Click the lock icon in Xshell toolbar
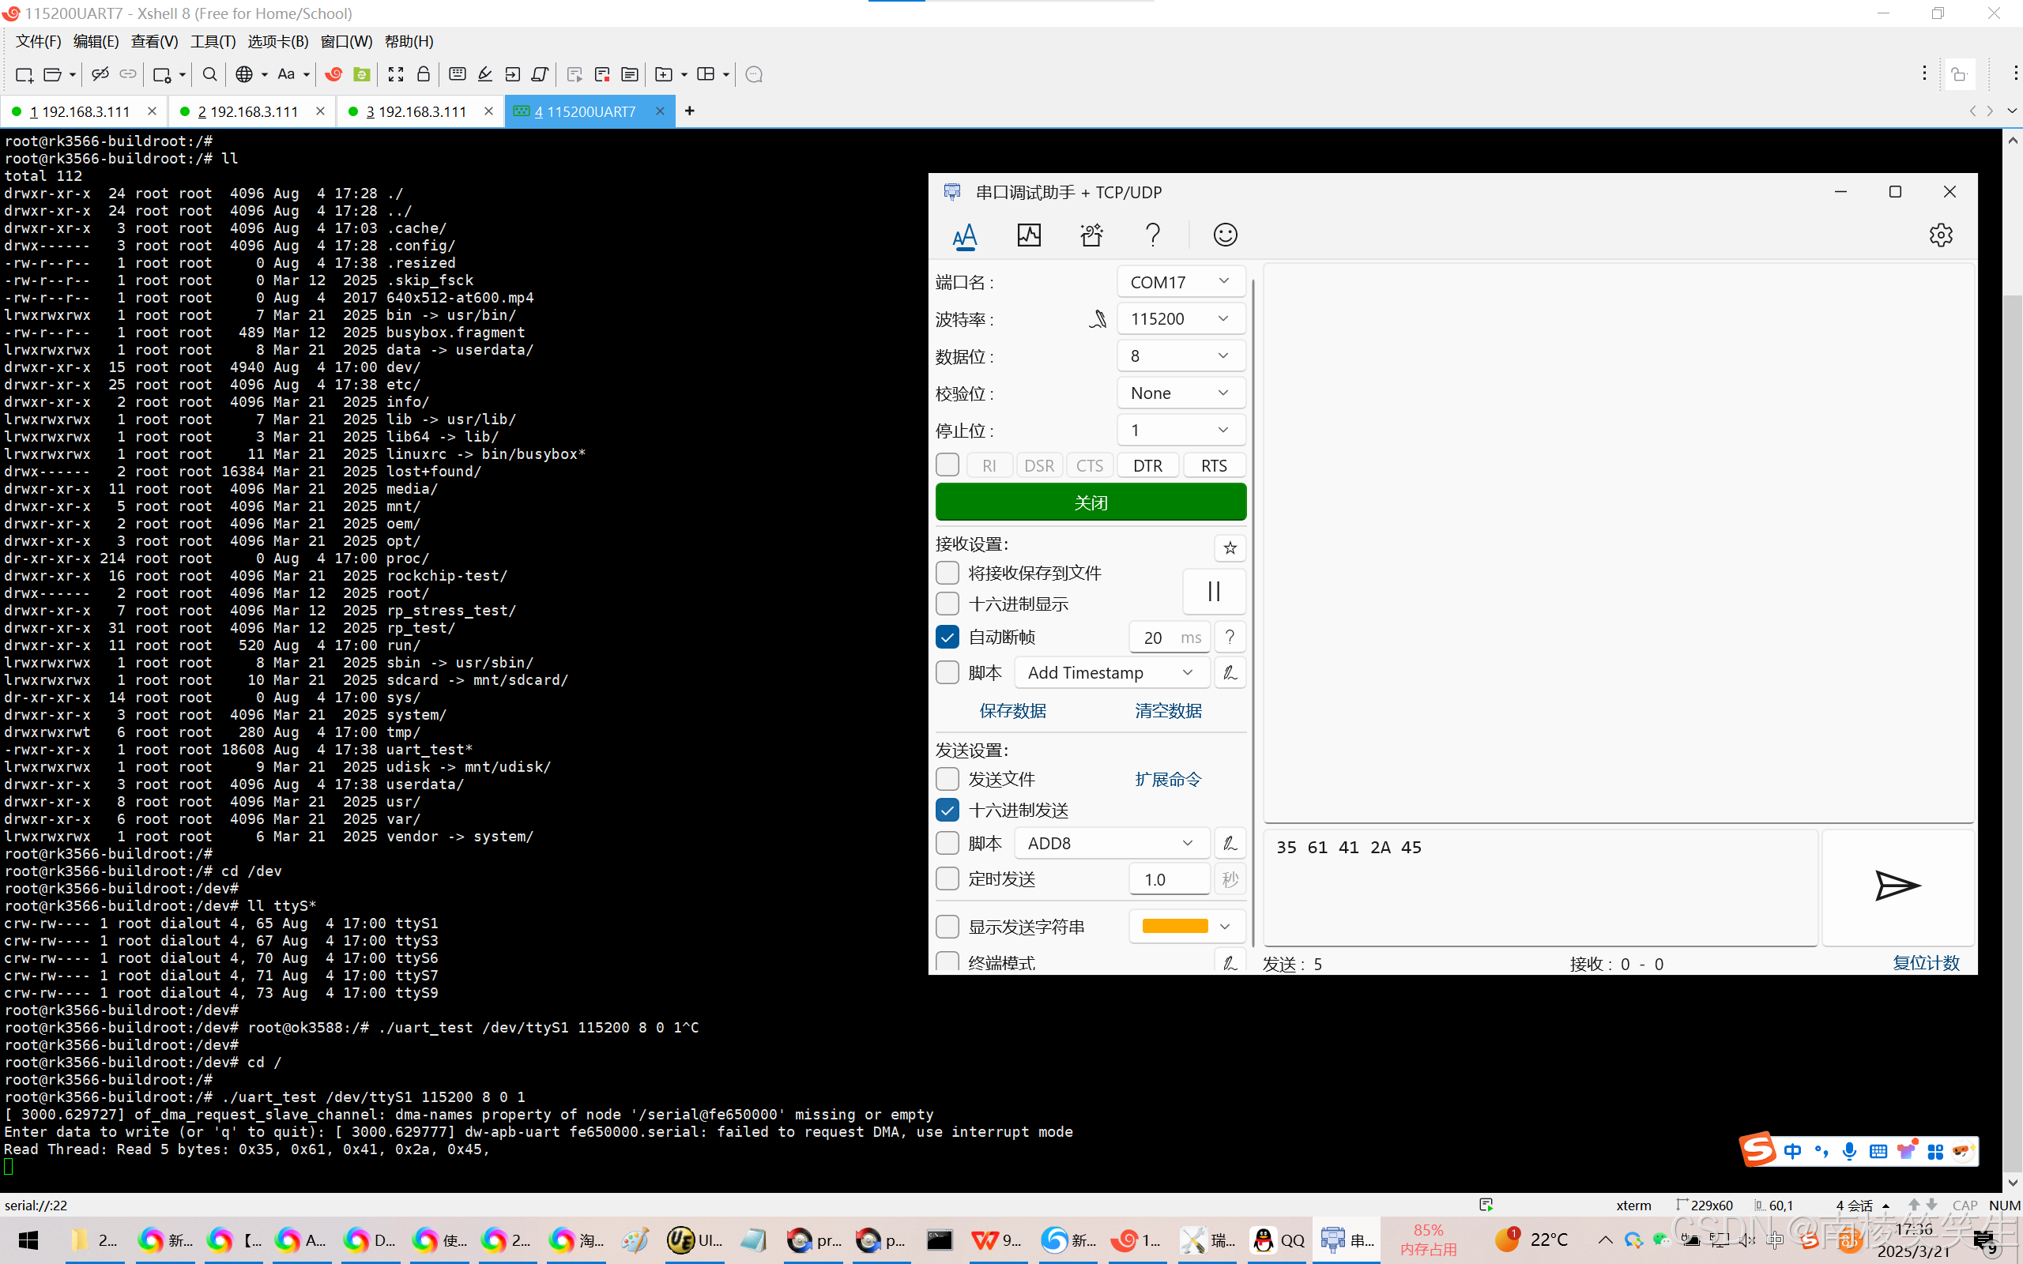The image size is (2023, 1264). click(423, 74)
